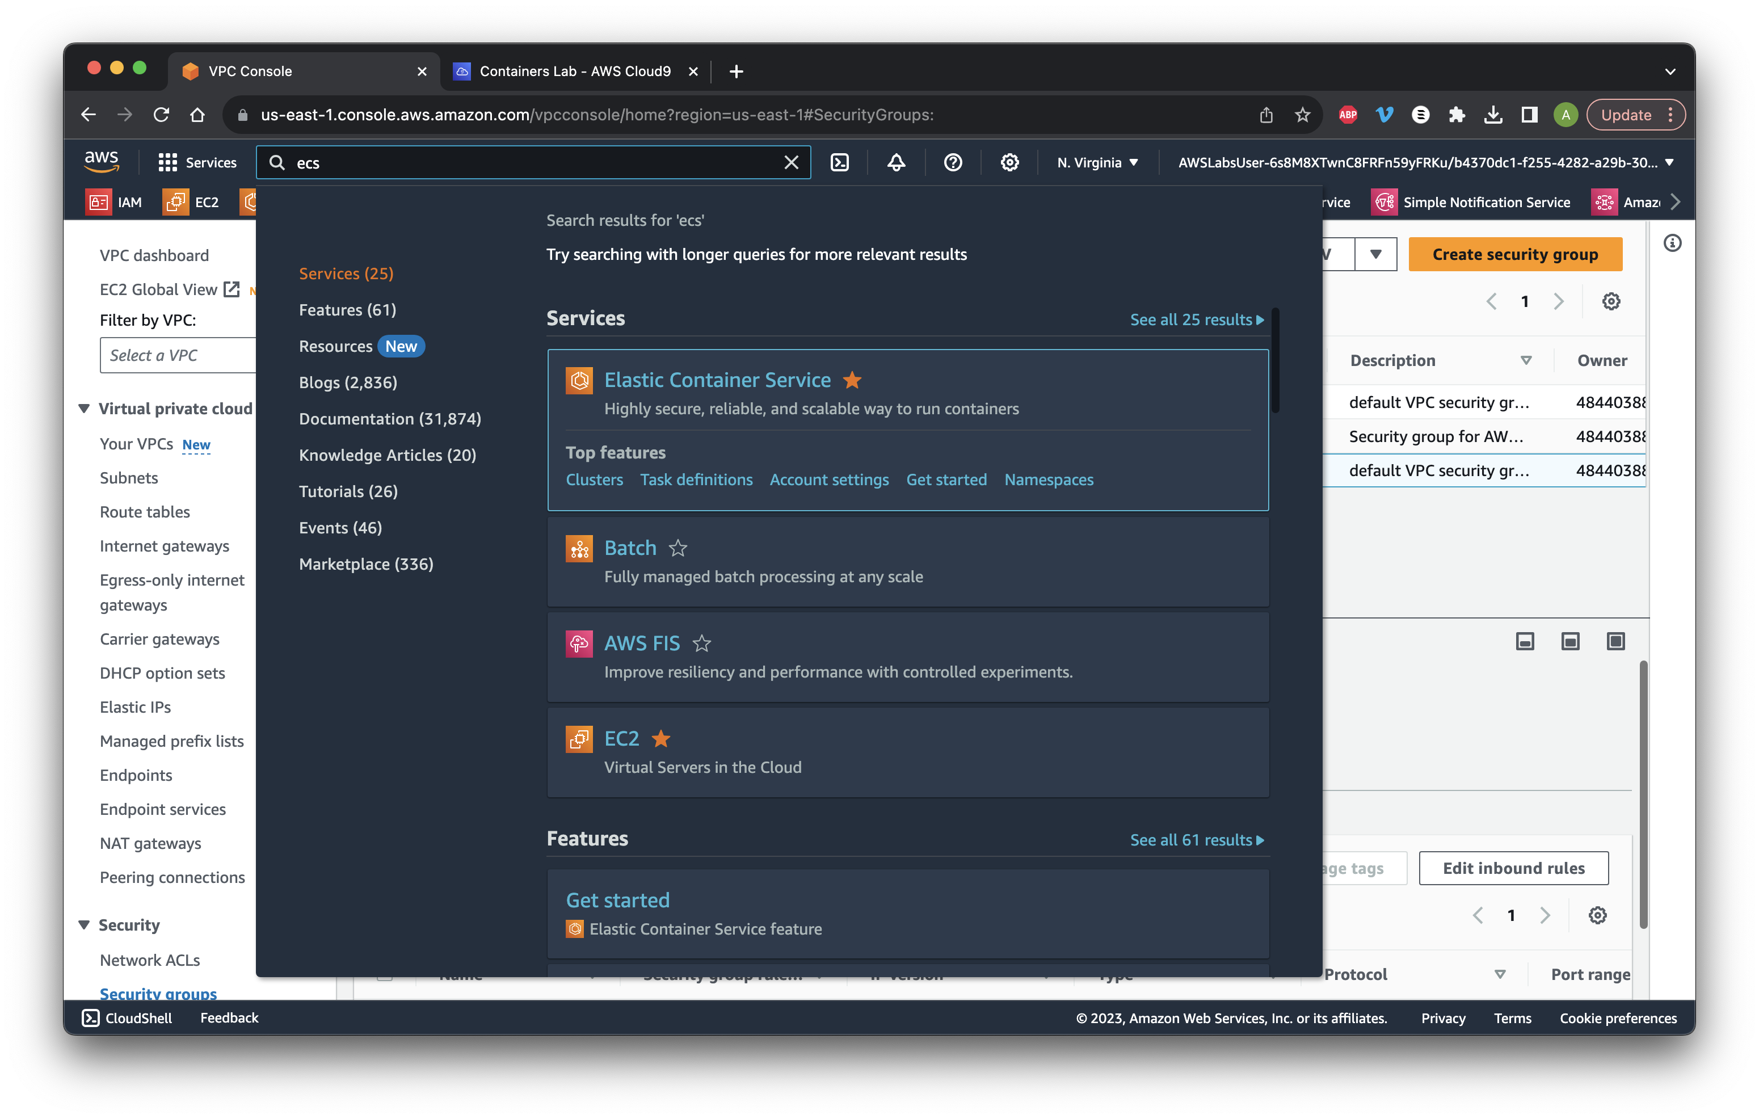
Task: Open the Services grid menu
Action: pos(197,162)
